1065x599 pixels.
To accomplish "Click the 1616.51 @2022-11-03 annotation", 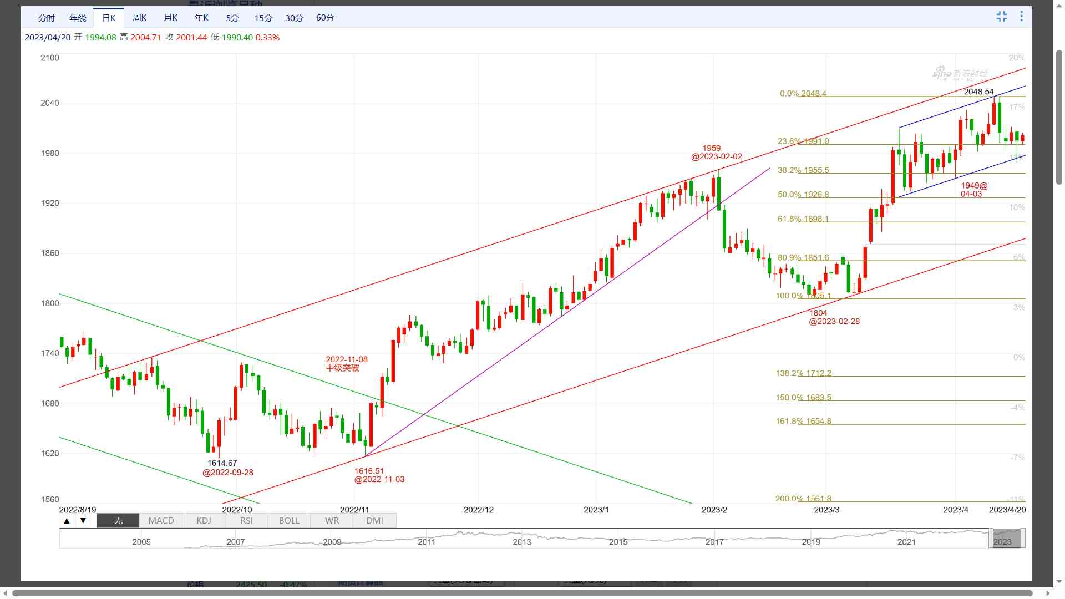I will coord(379,475).
